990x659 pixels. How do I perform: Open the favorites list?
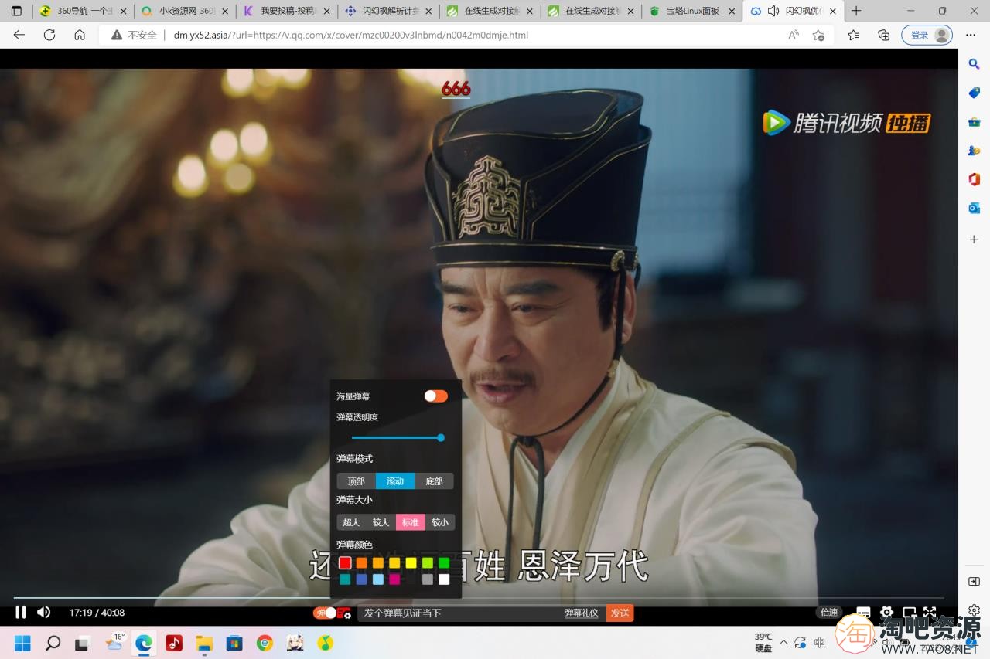[853, 35]
